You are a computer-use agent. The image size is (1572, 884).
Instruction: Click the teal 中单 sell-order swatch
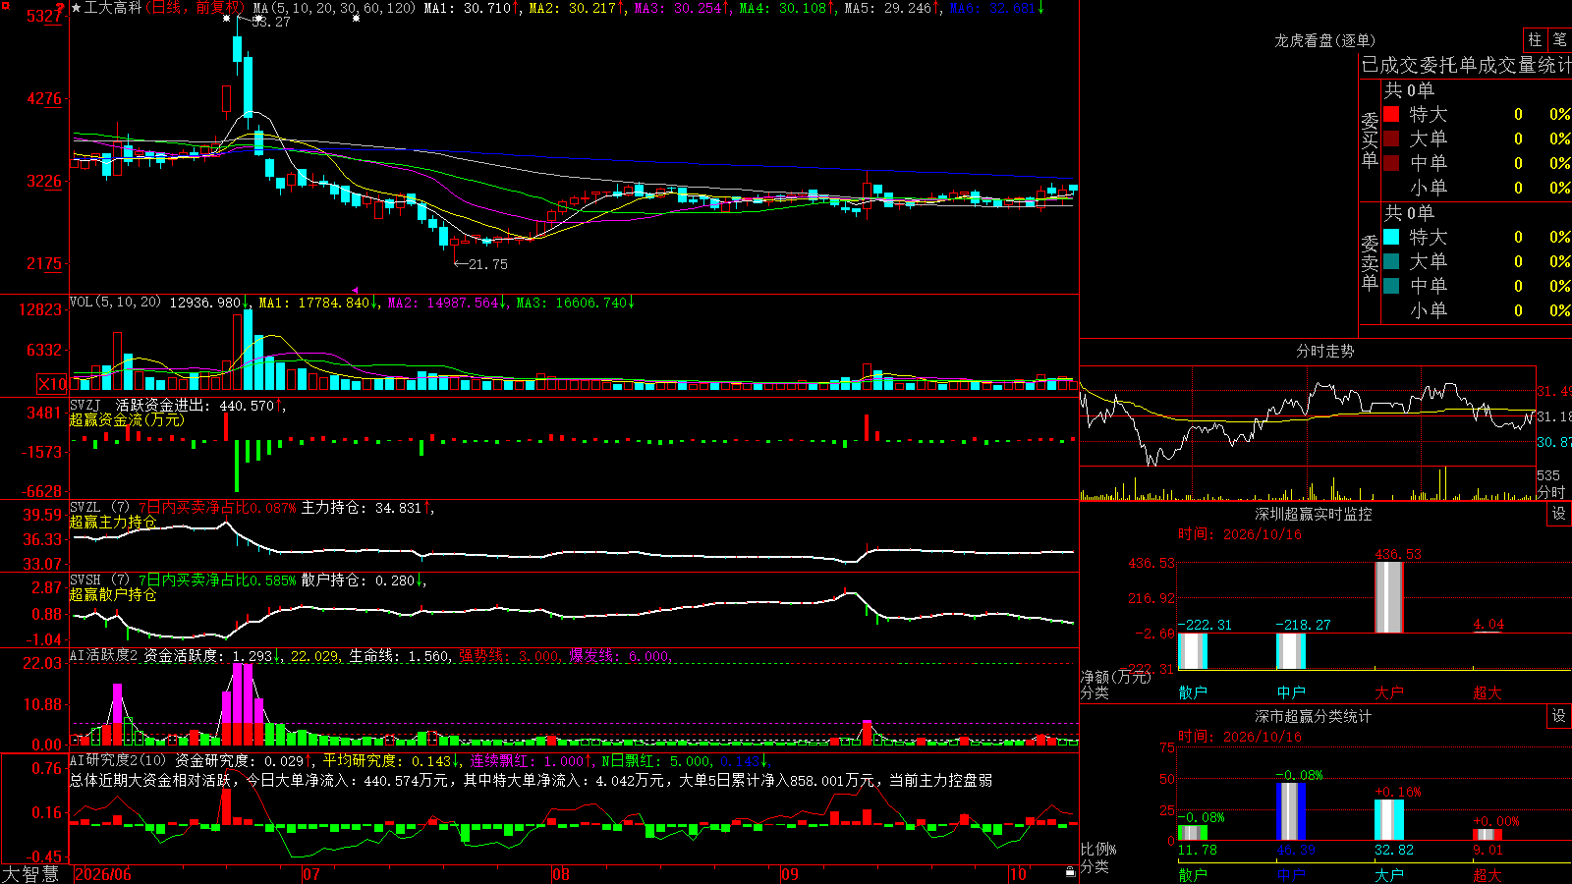pyautogui.click(x=1391, y=286)
